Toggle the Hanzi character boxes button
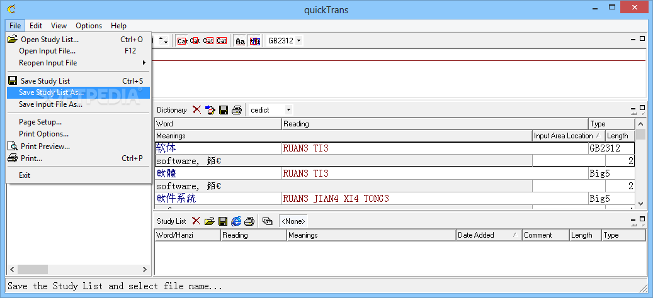This screenshot has height=298, width=653. [x=254, y=41]
